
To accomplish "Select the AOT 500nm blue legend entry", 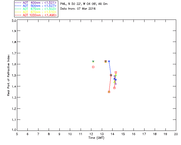I will coord(36,6).
